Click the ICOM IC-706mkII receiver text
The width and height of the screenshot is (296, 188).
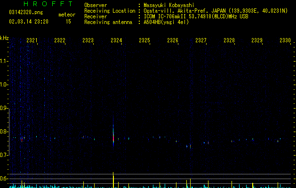pos(196,16)
